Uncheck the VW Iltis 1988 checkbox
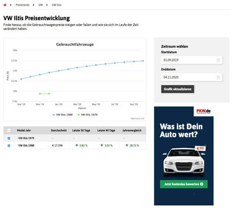 (9, 145)
